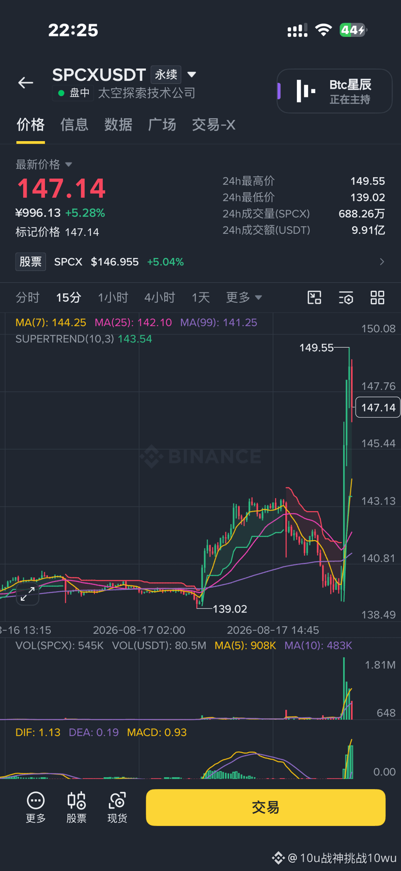The image size is (401, 871).
Task: Tap the yellow 交易 button
Action: click(x=265, y=807)
